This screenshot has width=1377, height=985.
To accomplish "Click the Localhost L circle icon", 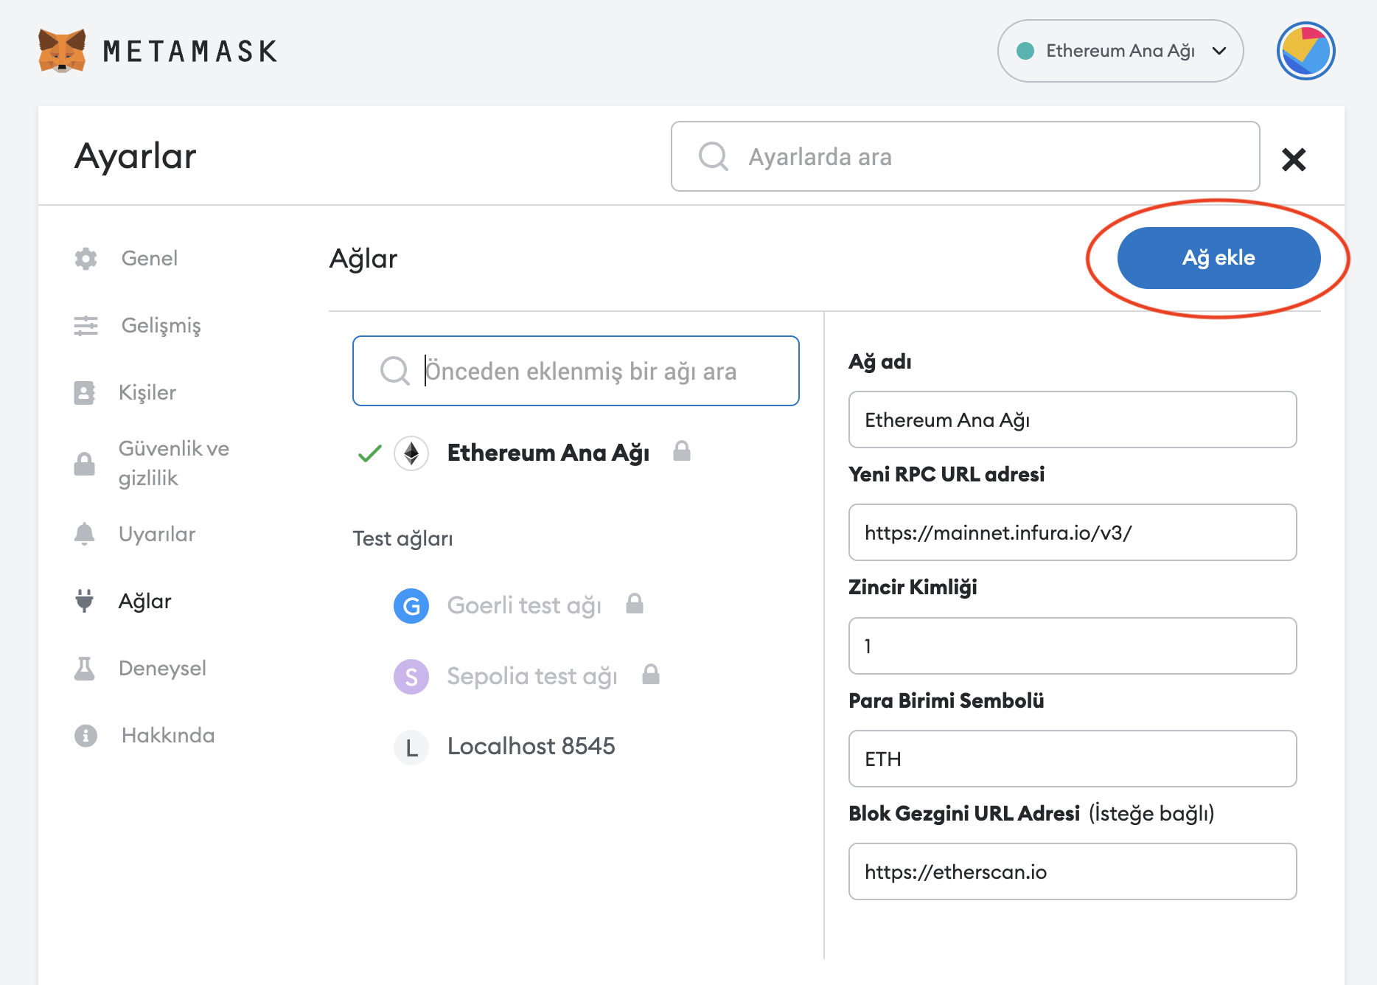I will coord(411,747).
